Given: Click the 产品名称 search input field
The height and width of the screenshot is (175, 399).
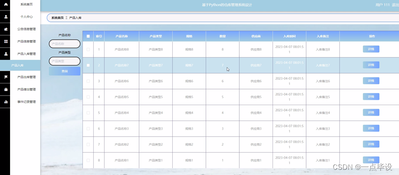Looking at the screenshot, I should (x=65, y=44).
